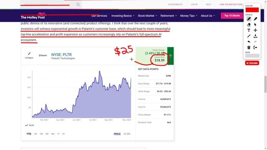
Task: Select the move annotation tool
Action: (255, 30)
